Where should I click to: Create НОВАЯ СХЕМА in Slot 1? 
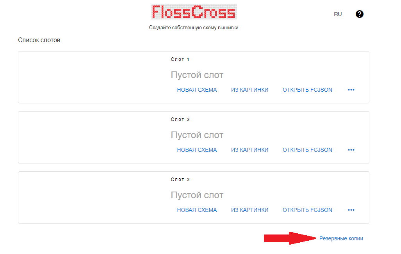(197, 90)
